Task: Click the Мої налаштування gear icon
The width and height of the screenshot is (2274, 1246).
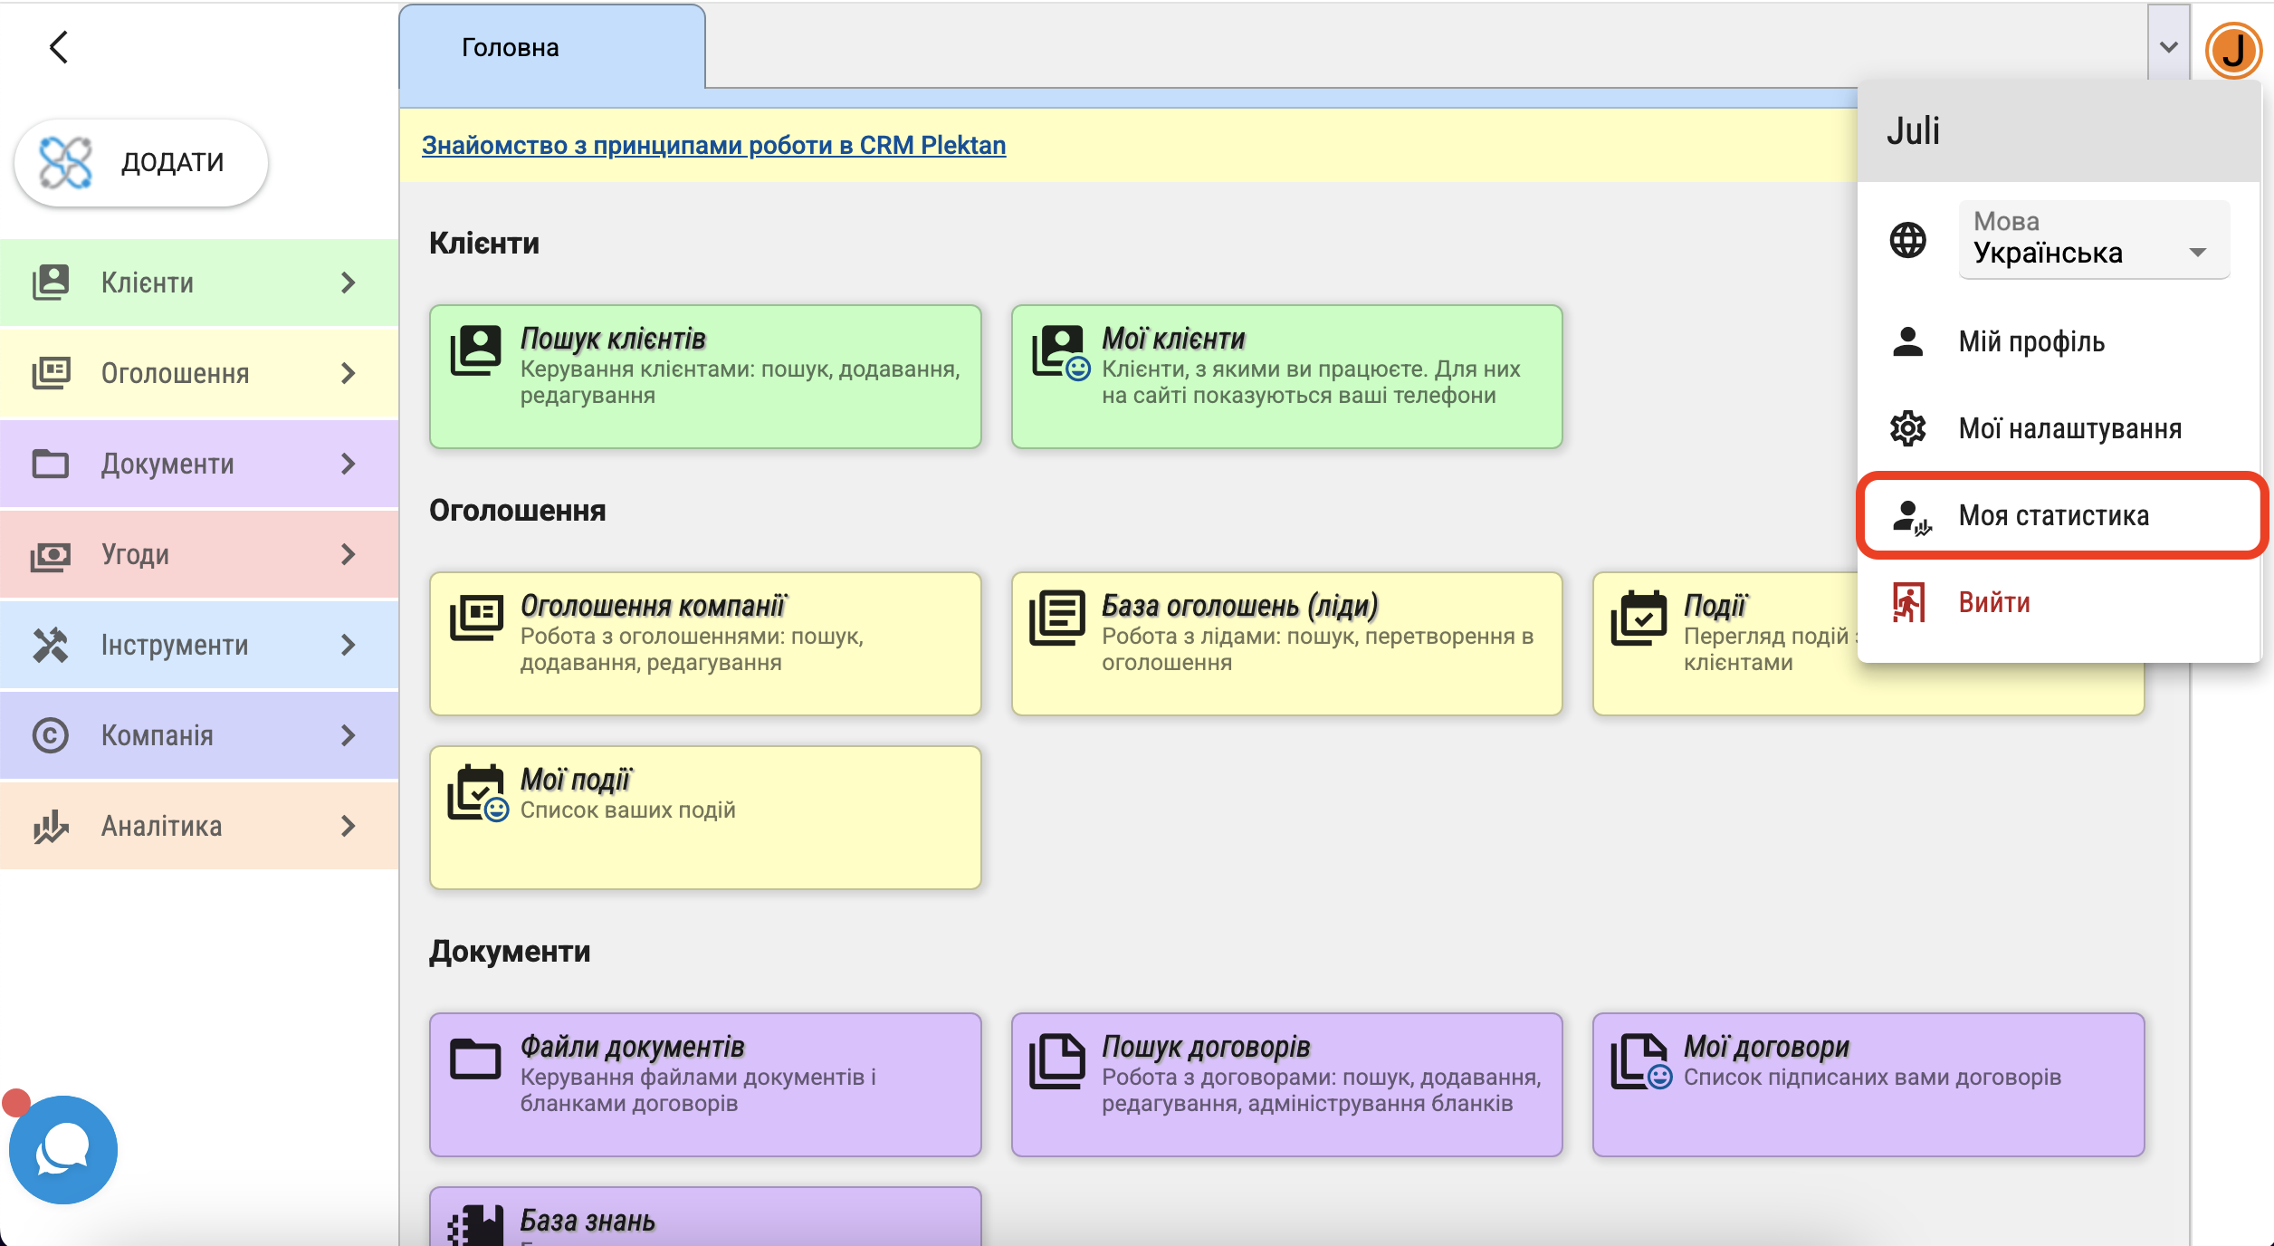Action: 1907,428
